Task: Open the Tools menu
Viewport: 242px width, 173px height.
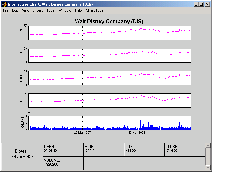Action: tap(51, 10)
